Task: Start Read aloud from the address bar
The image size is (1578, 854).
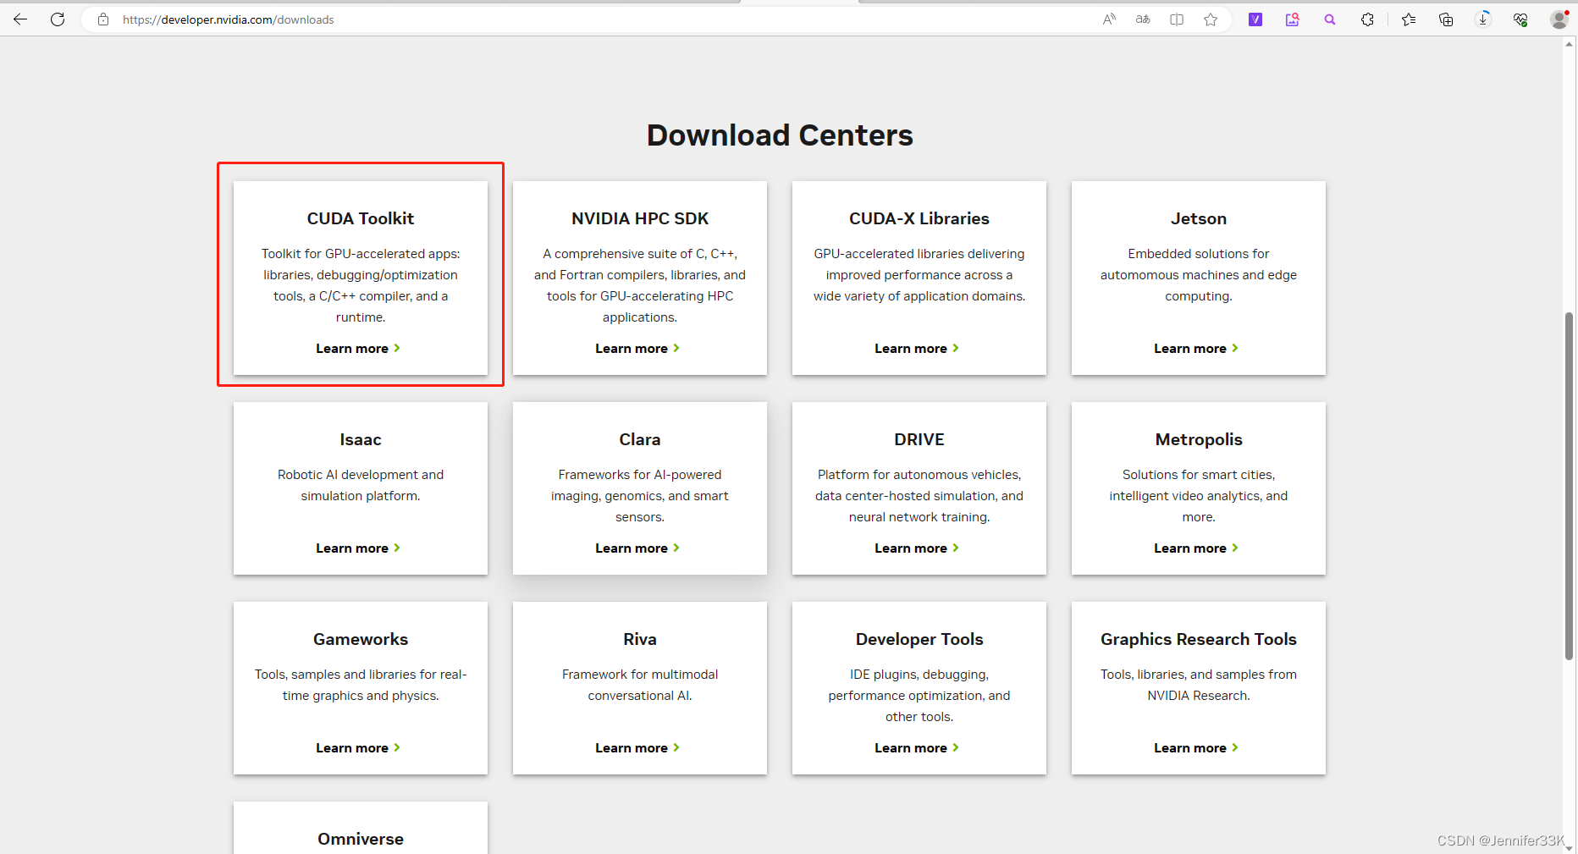Action: [x=1109, y=19]
